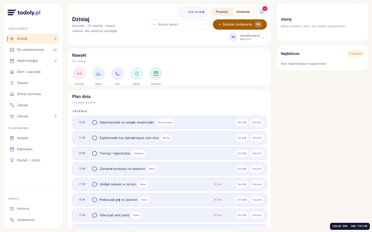This screenshot has height=232, width=372.
Task: Expand the demo@todoly.pl account menu
Action: (247, 37)
